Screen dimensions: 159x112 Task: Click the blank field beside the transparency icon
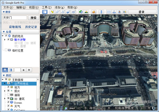(x=17, y=70)
